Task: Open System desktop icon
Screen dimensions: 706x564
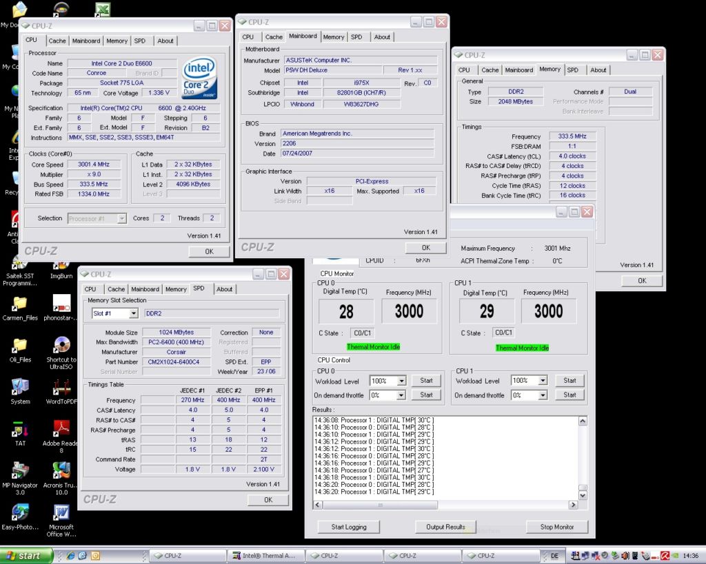Action: [20, 391]
